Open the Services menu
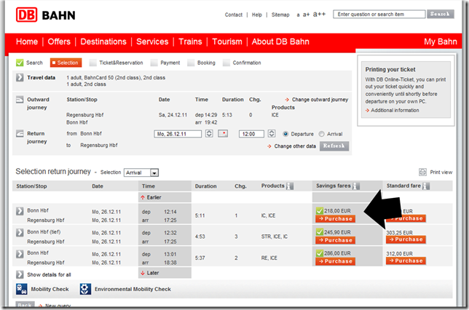Viewport: 469px width, 310px height. point(152,41)
